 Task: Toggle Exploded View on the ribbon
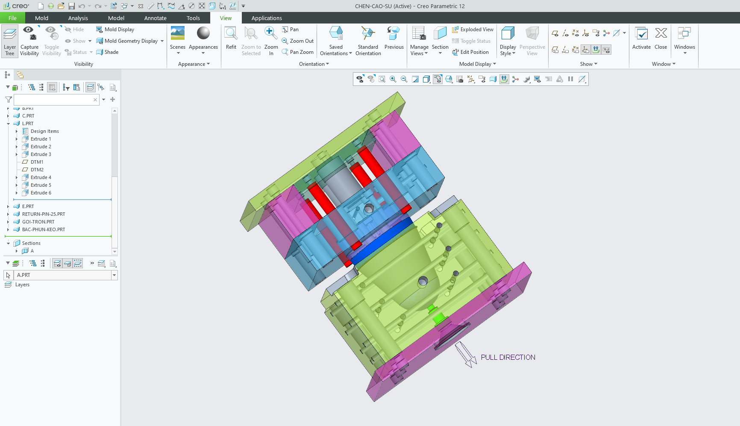(473, 29)
